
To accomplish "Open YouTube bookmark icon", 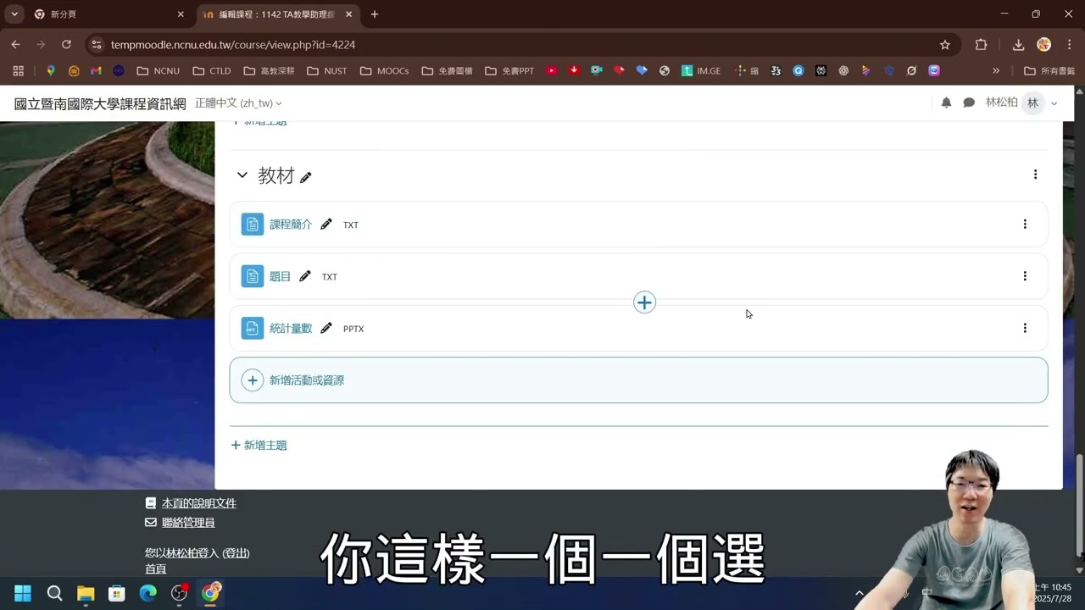I will click(x=552, y=71).
